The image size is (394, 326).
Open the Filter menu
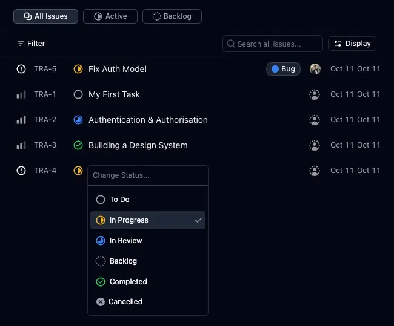click(31, 44)
